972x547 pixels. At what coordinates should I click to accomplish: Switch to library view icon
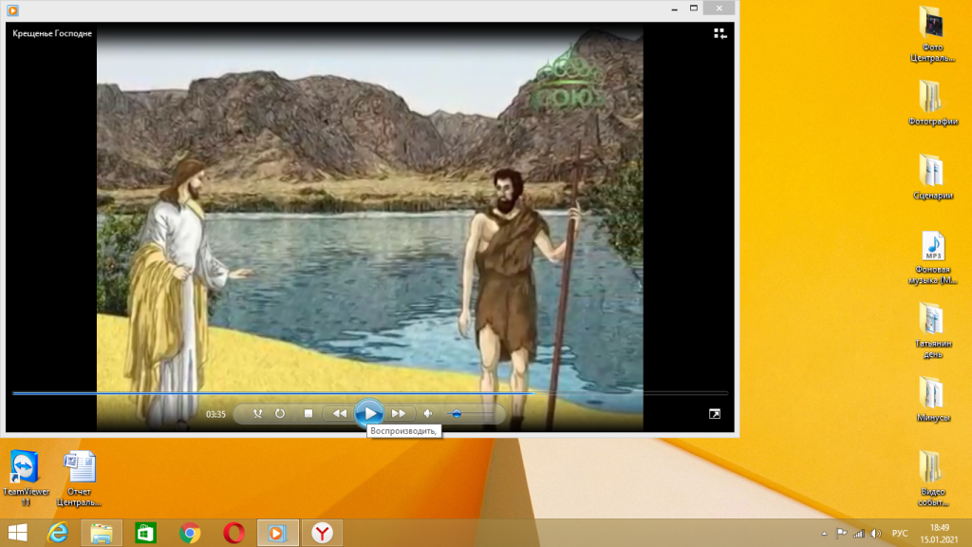(x=720, y=33)
